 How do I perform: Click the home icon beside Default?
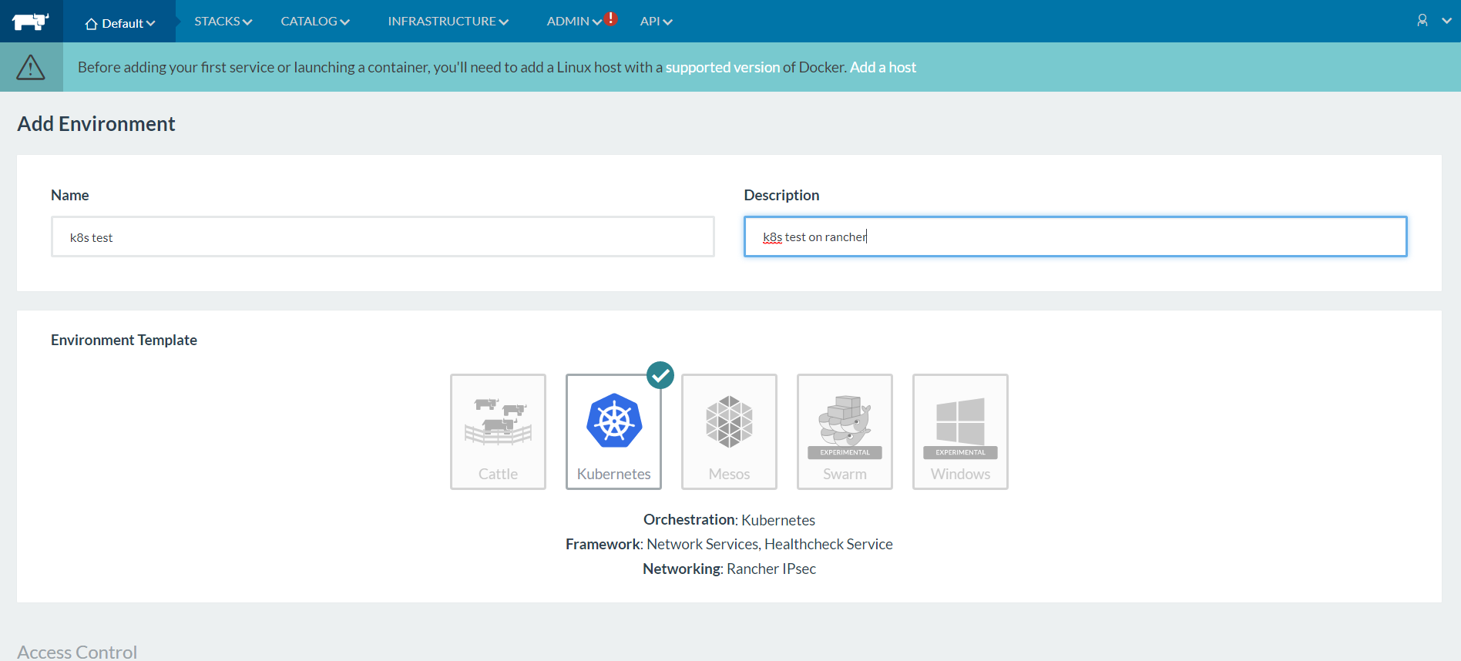[91, 24]
